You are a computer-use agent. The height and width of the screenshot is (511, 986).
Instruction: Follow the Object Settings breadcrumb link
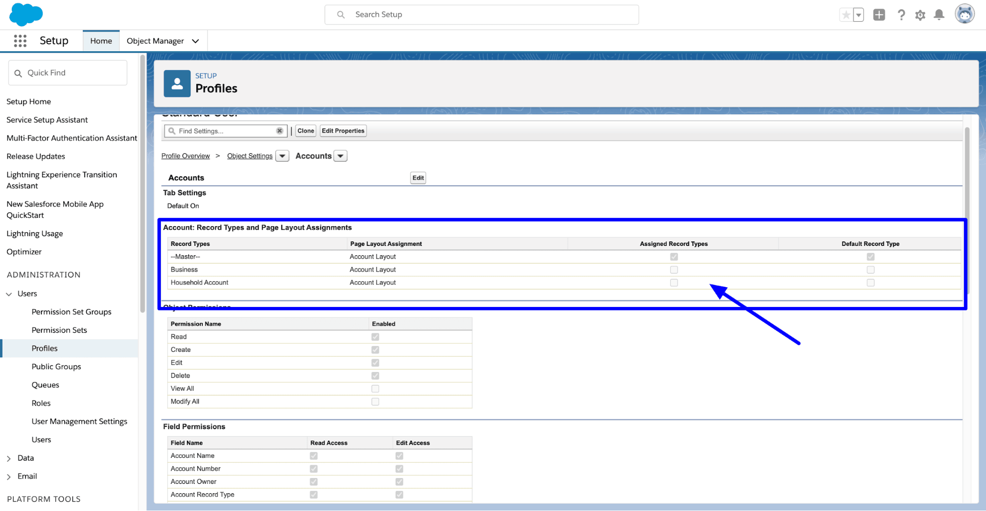tap(250, 156)
